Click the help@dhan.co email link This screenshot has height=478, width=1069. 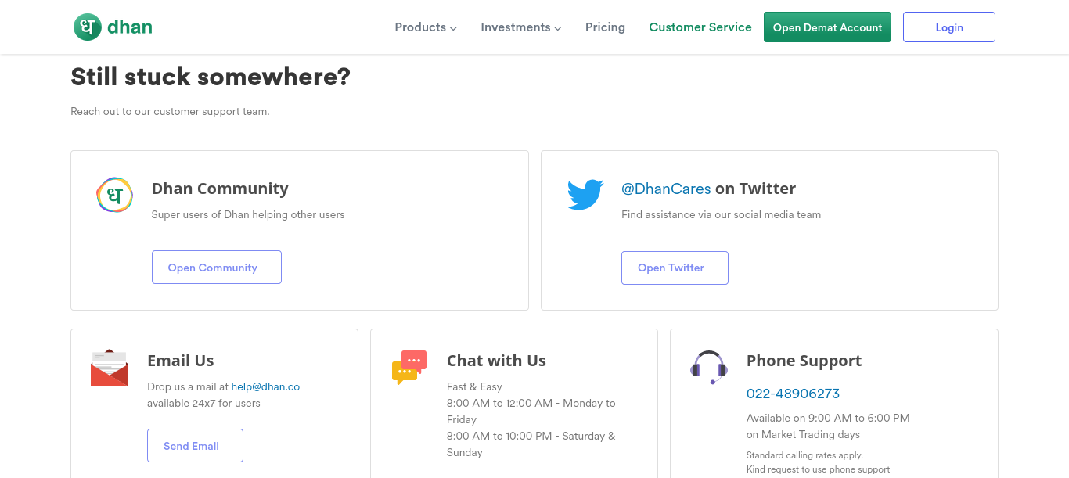265,386
